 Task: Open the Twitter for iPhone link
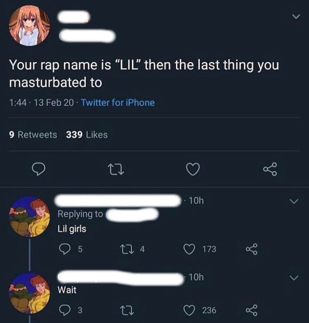pos(118,103)
